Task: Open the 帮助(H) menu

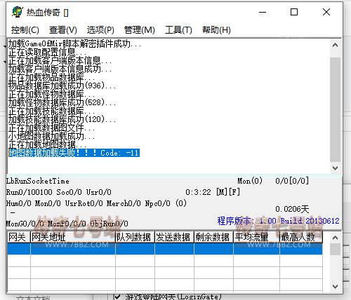Action: [216, 30]
